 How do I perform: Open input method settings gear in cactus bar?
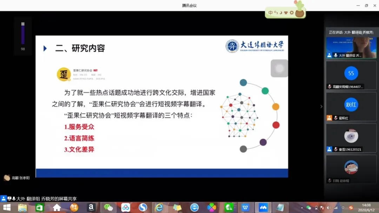[292, 13]
